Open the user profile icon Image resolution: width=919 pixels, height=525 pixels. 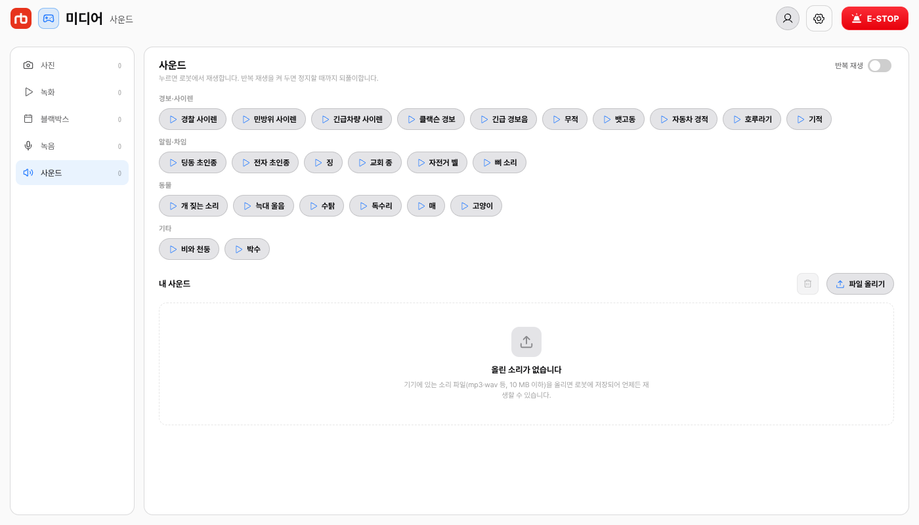pos(788,18)
